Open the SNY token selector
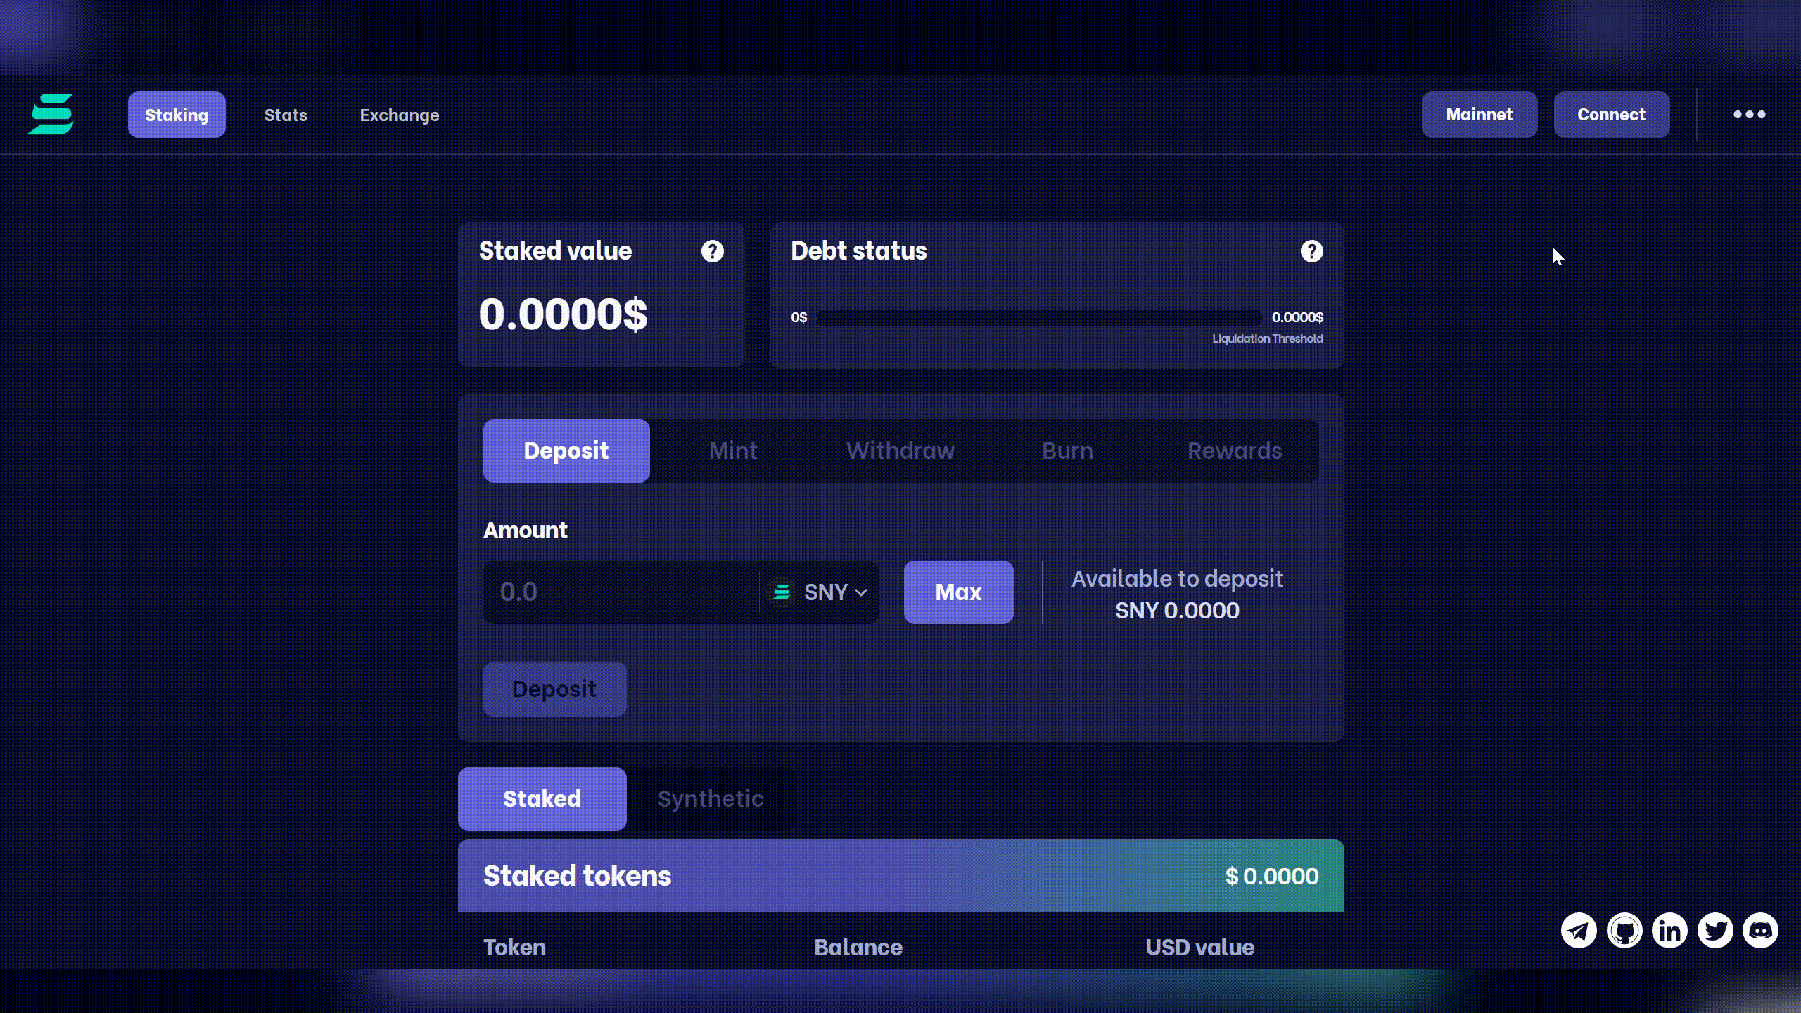 818,592
